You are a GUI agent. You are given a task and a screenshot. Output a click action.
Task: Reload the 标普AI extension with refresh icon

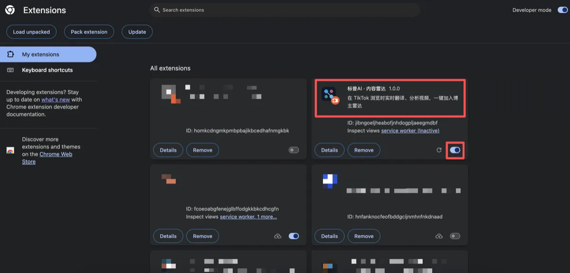point(439,150)
